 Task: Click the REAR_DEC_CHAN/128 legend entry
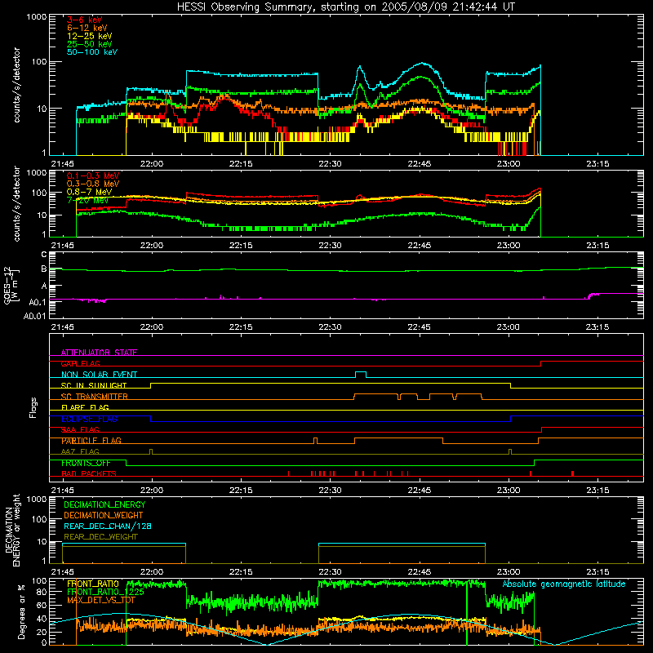tap(108, 526)
